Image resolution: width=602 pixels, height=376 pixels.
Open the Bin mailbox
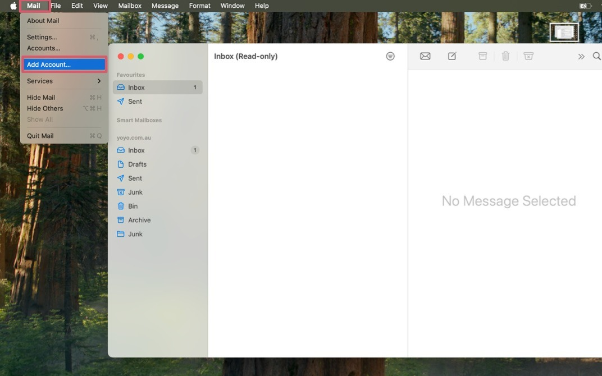coord(158,206)
